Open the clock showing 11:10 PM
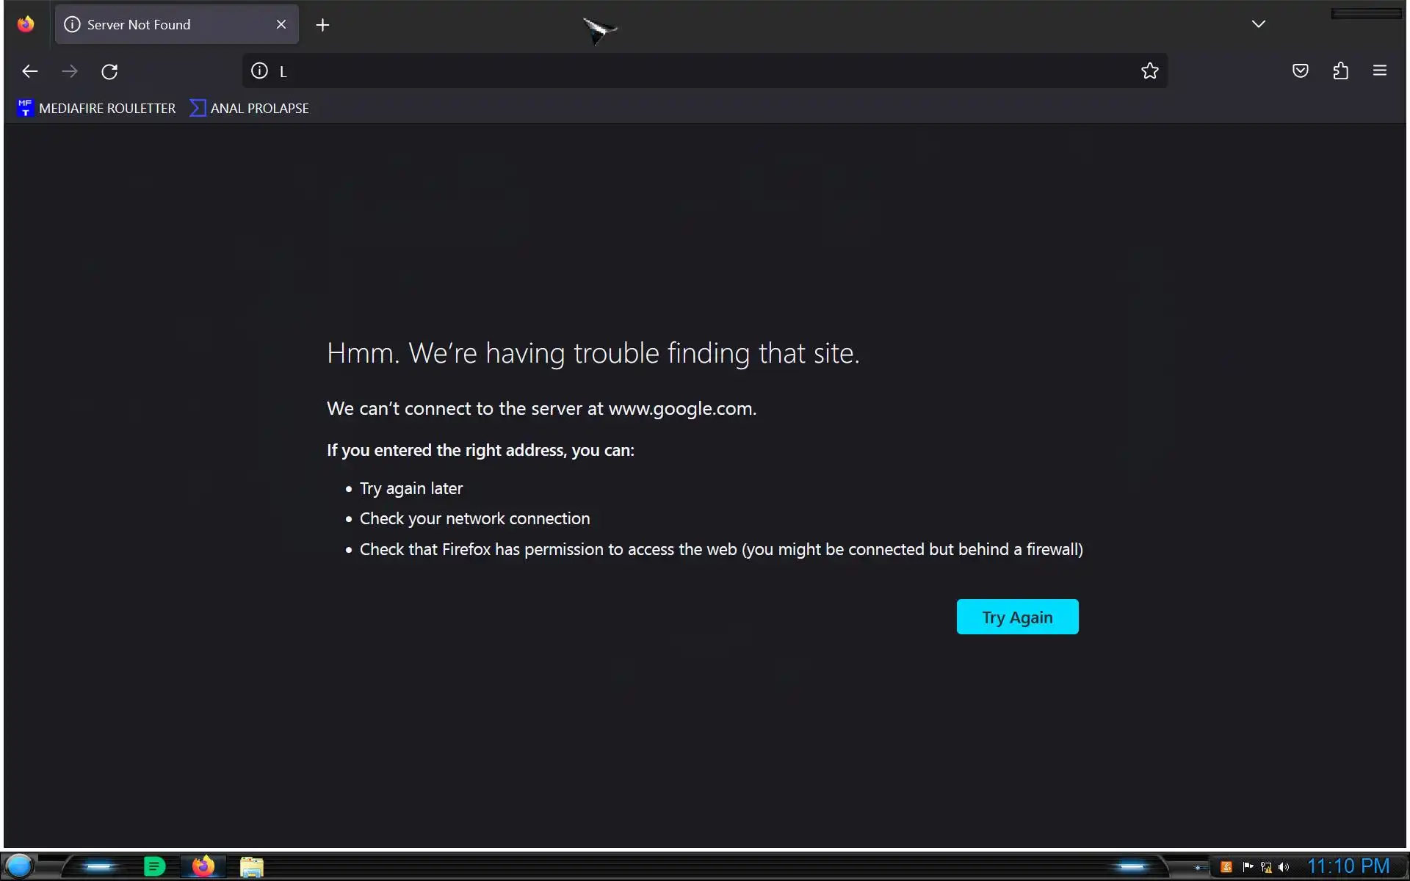 pos(1348,866)
